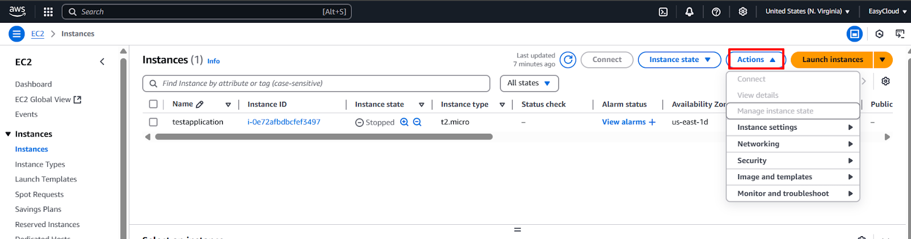Expand Instance settings submenu
This screenshot has height=239, width=911.
(793, 127)
